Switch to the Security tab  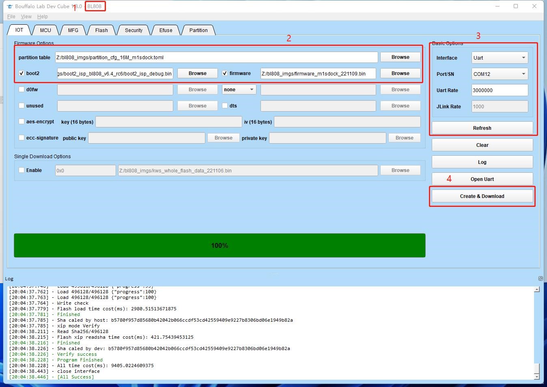(134, 30)
